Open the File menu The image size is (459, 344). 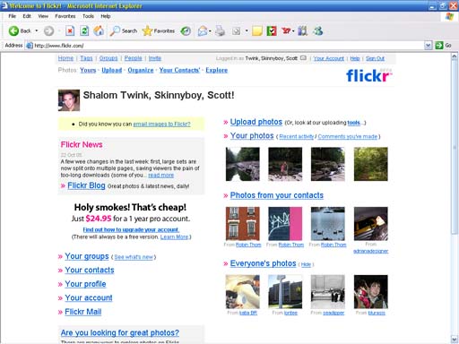12,16
